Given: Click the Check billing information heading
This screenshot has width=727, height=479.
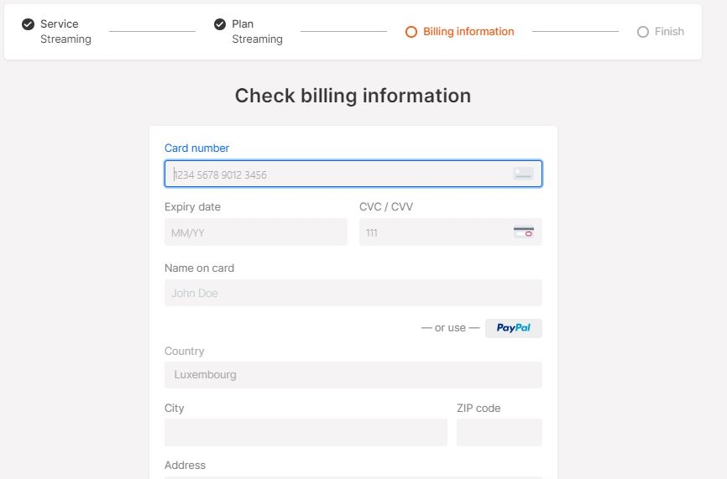Looking at the screenshot, I should (x=353, y=96).
